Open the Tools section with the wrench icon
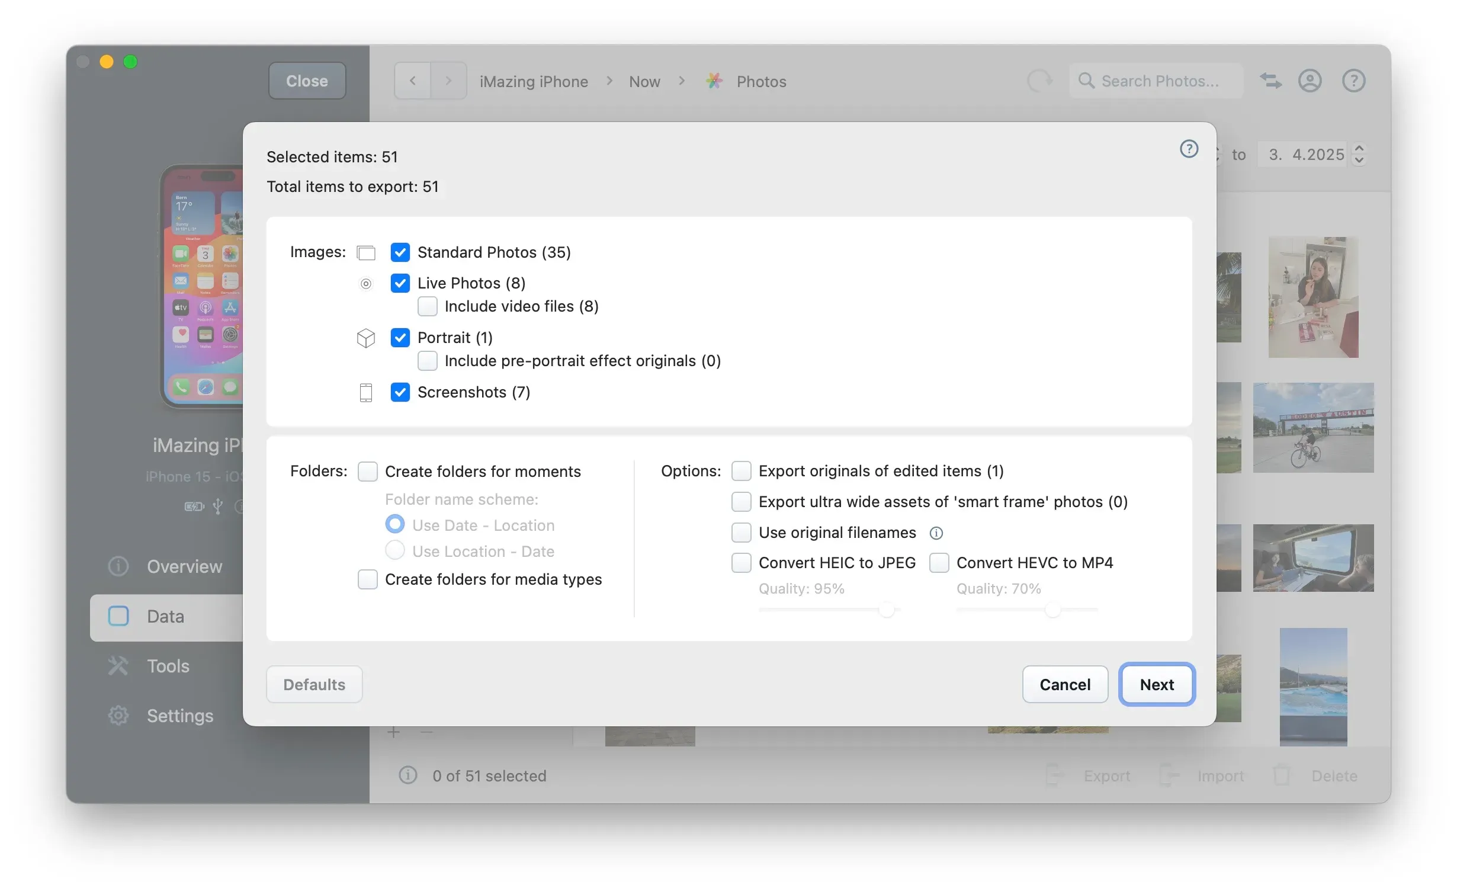Image resolution: width=1457 pixels, height=891 pixels. [x=118, y=666]
